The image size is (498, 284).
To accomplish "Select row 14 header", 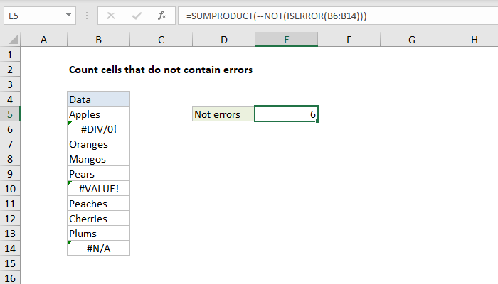I will pyautogui.click(x=10, y=248).
